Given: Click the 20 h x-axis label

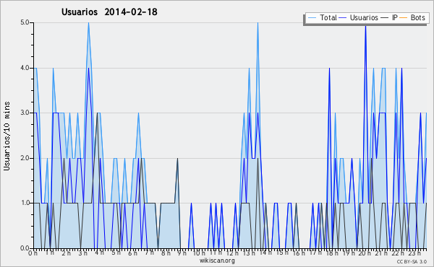Looking at the screenshot, I should point(365,253).
